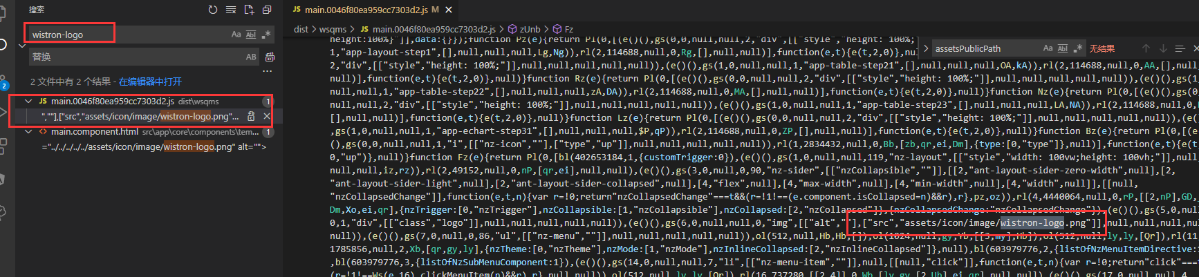Dismiss the highlighted search match
Viewport: 1199px width, 277px height.
[x=266, y=116]
